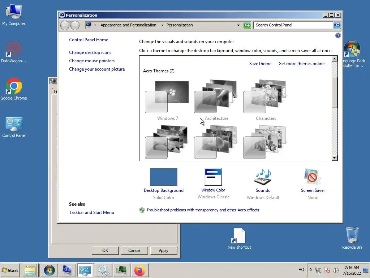Viewport: 370px width, 278px height.
Task: Open the New shortcut desktop icon
Action: coord(239,239)
